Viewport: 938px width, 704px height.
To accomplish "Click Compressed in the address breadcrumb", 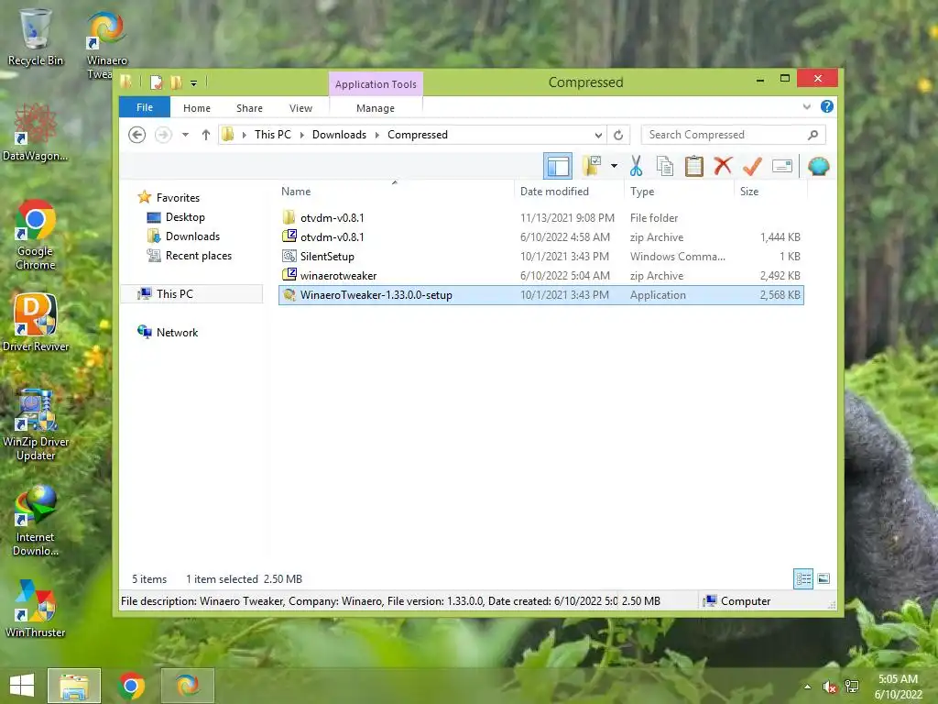I will pos(418,135).
